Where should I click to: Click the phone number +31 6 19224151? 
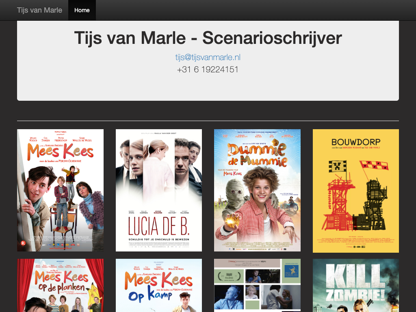[x=208, y=69]
